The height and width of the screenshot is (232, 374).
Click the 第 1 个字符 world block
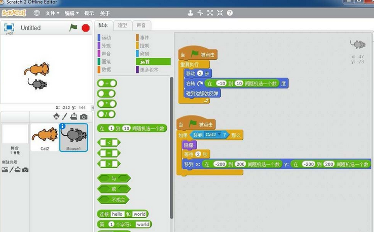click(x=124, y=224)
